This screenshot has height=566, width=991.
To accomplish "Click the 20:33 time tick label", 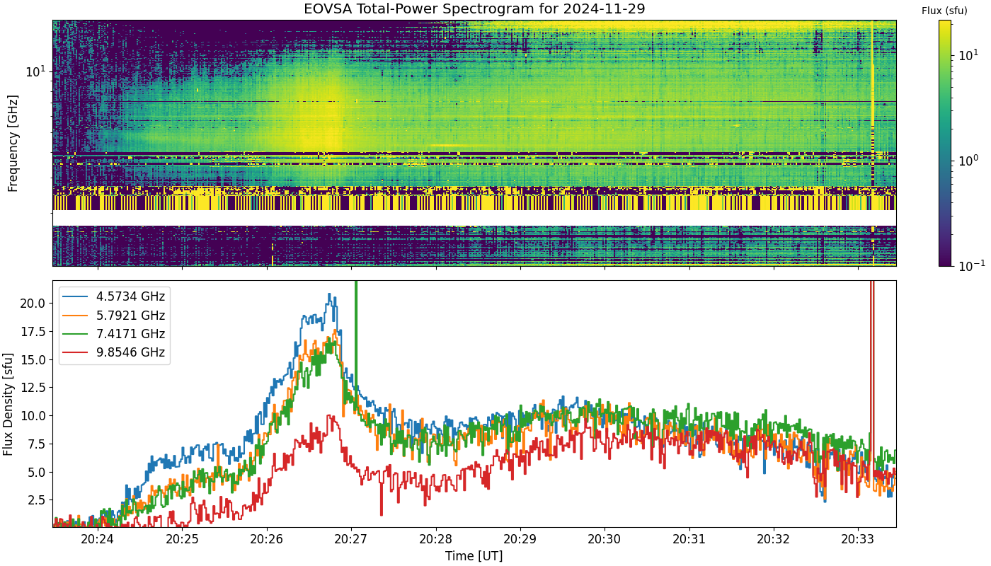I will pyautogui.click(x=859, y=539).
